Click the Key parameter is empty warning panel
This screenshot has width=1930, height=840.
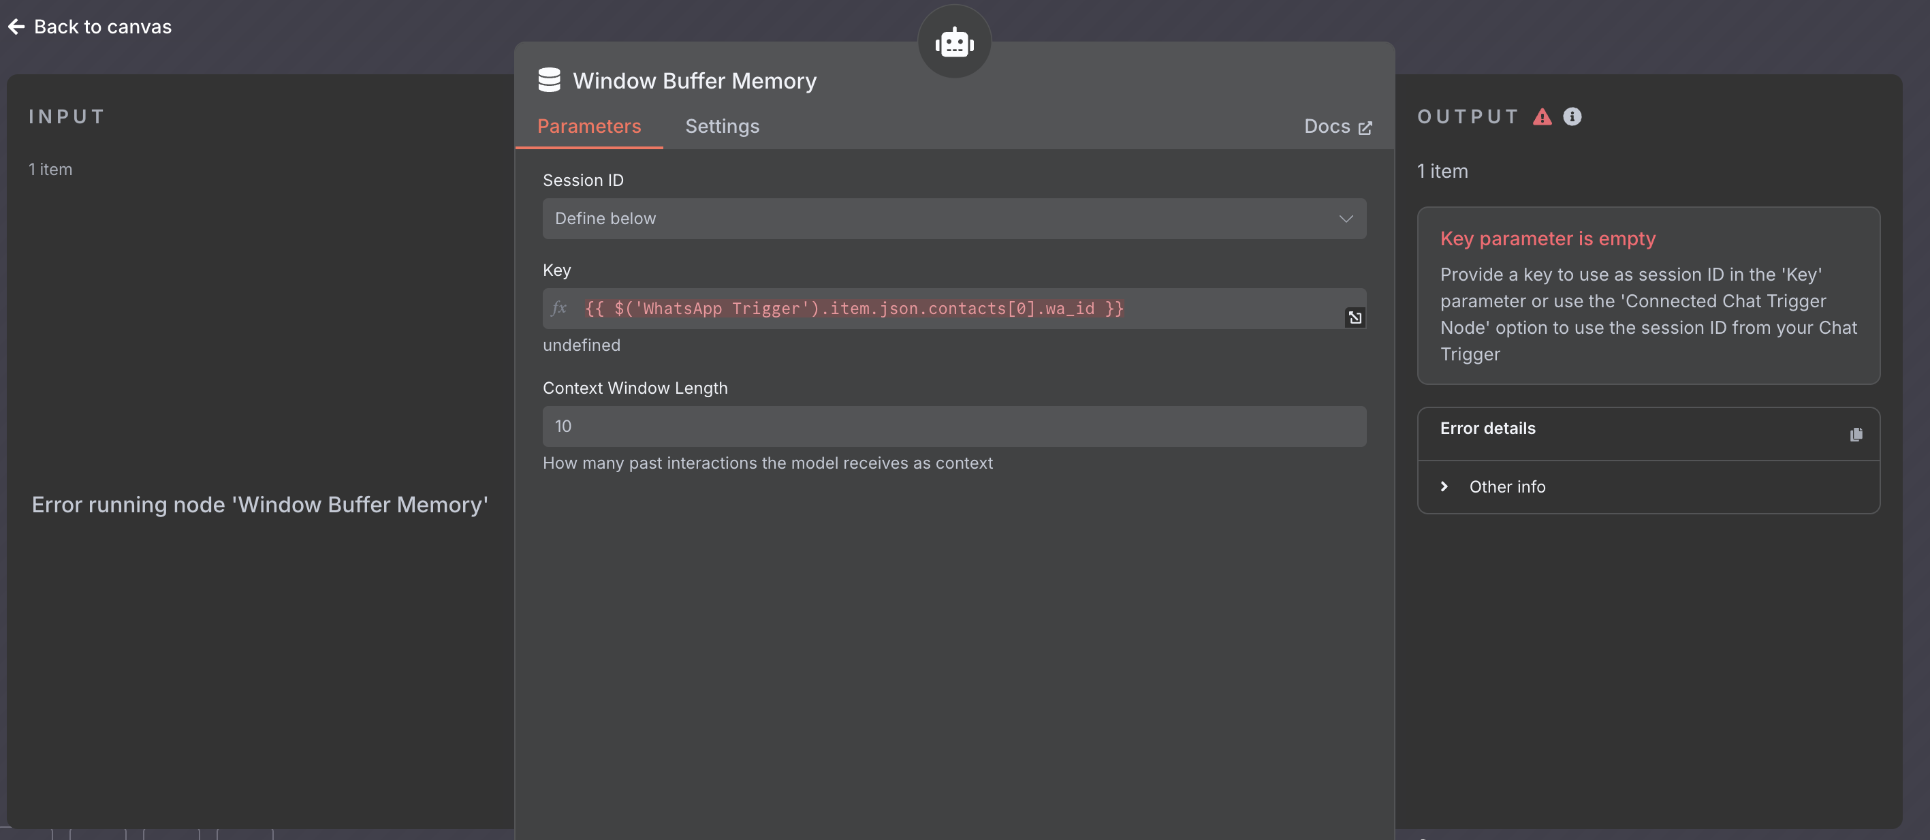click(x=1648, y=296)
